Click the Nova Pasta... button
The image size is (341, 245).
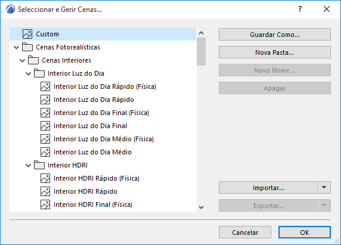(275, 52)
